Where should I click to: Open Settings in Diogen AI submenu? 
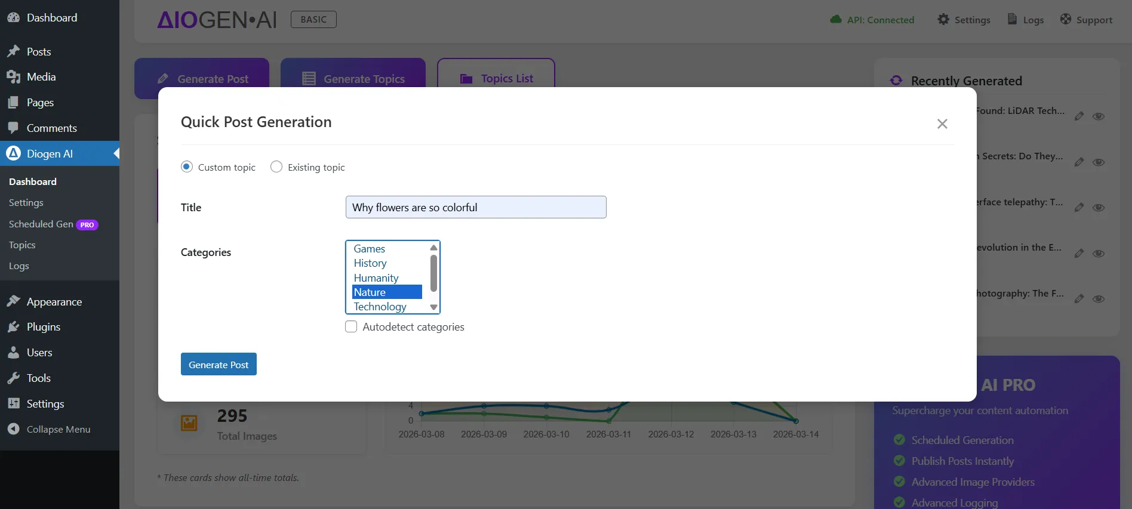pyautogui.click(x=26, y=202)
